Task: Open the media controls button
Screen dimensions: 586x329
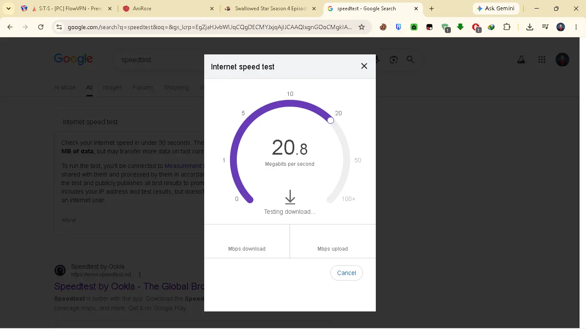Action: coord(545,27)
